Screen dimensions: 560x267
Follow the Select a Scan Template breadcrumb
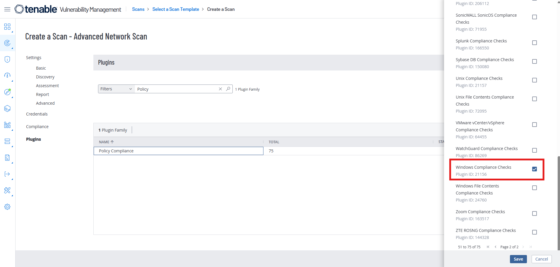point(176,9)
